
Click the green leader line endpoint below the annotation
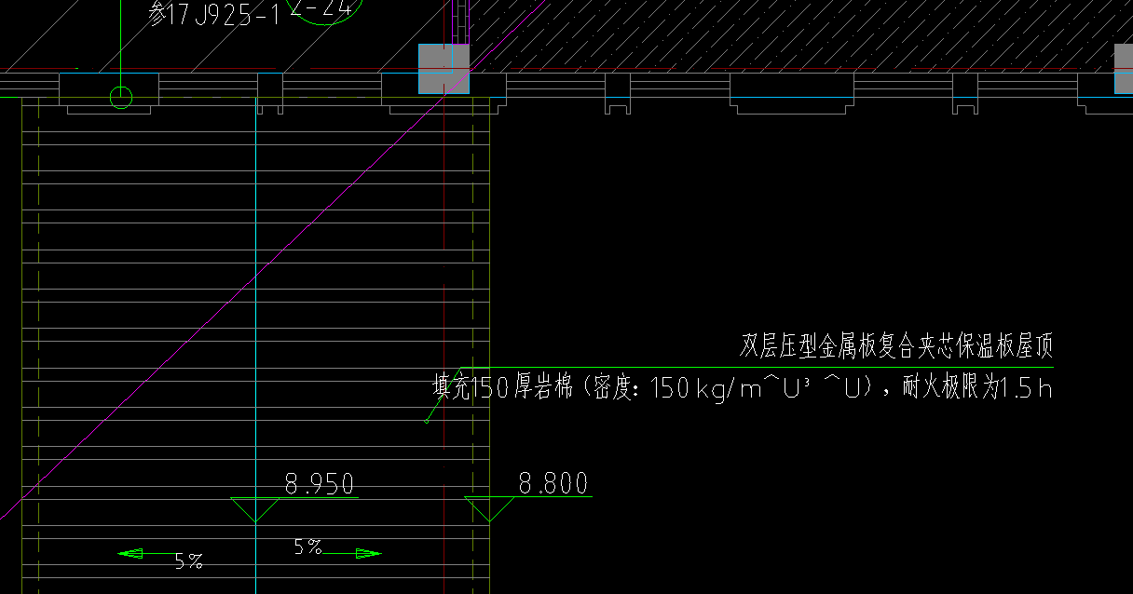[x=427, y=422]
